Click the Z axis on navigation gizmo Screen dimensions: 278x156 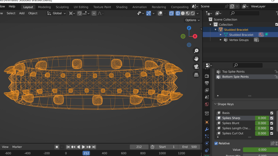click(x=189, y=28)
